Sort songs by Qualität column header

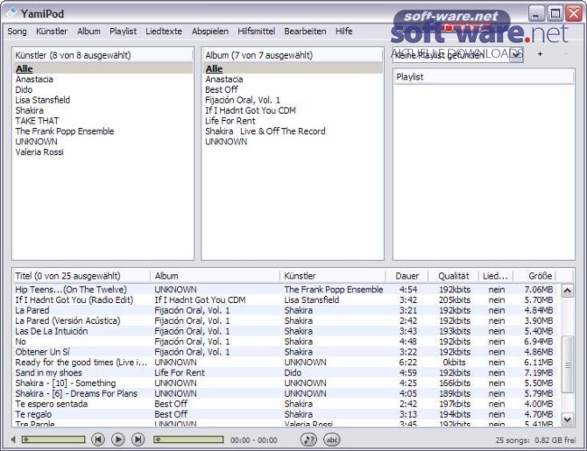pos(453,276)
